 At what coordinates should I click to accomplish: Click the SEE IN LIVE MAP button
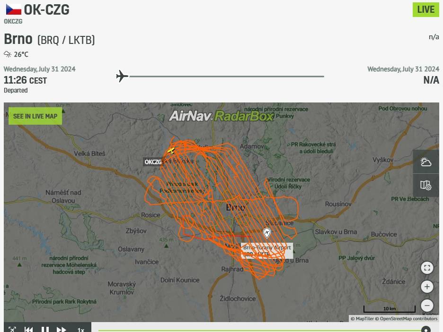pyautogui.click(x=35, y=116)
